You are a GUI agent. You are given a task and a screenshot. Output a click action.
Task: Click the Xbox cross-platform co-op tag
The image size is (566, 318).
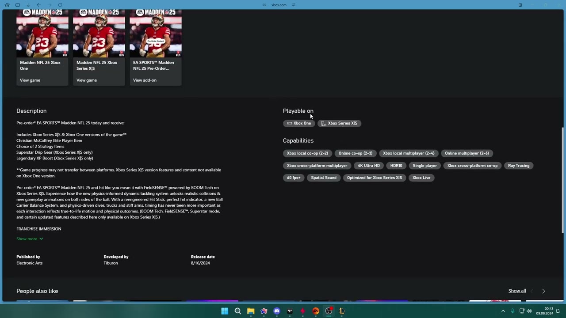click(472, 166)
